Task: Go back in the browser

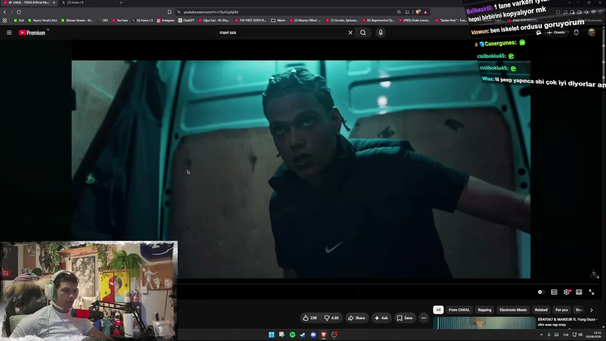Action: coord(5,12)
